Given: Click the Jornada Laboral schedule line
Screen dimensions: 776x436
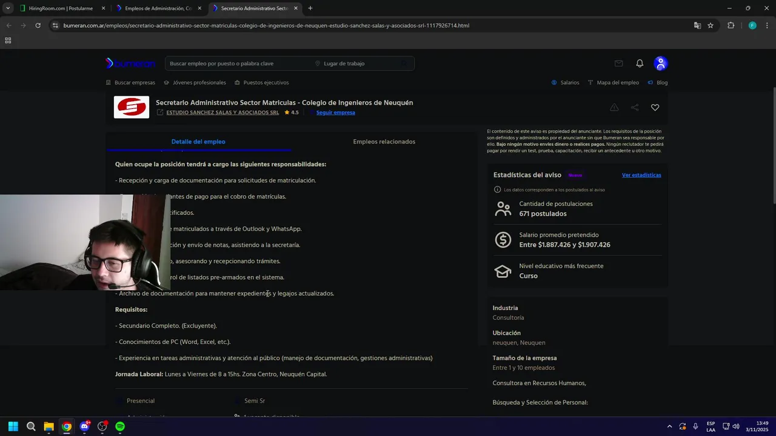Looking at the screenshot, I should click(x=221, y=374).
